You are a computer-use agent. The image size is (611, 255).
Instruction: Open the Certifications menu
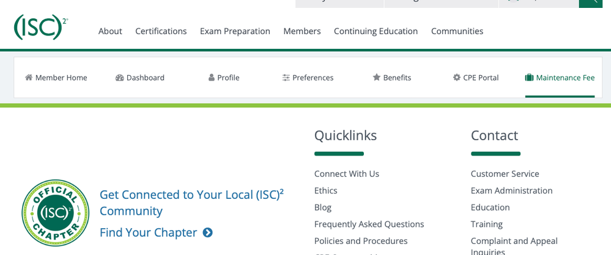pyautogui.click(x=161, y=31)
